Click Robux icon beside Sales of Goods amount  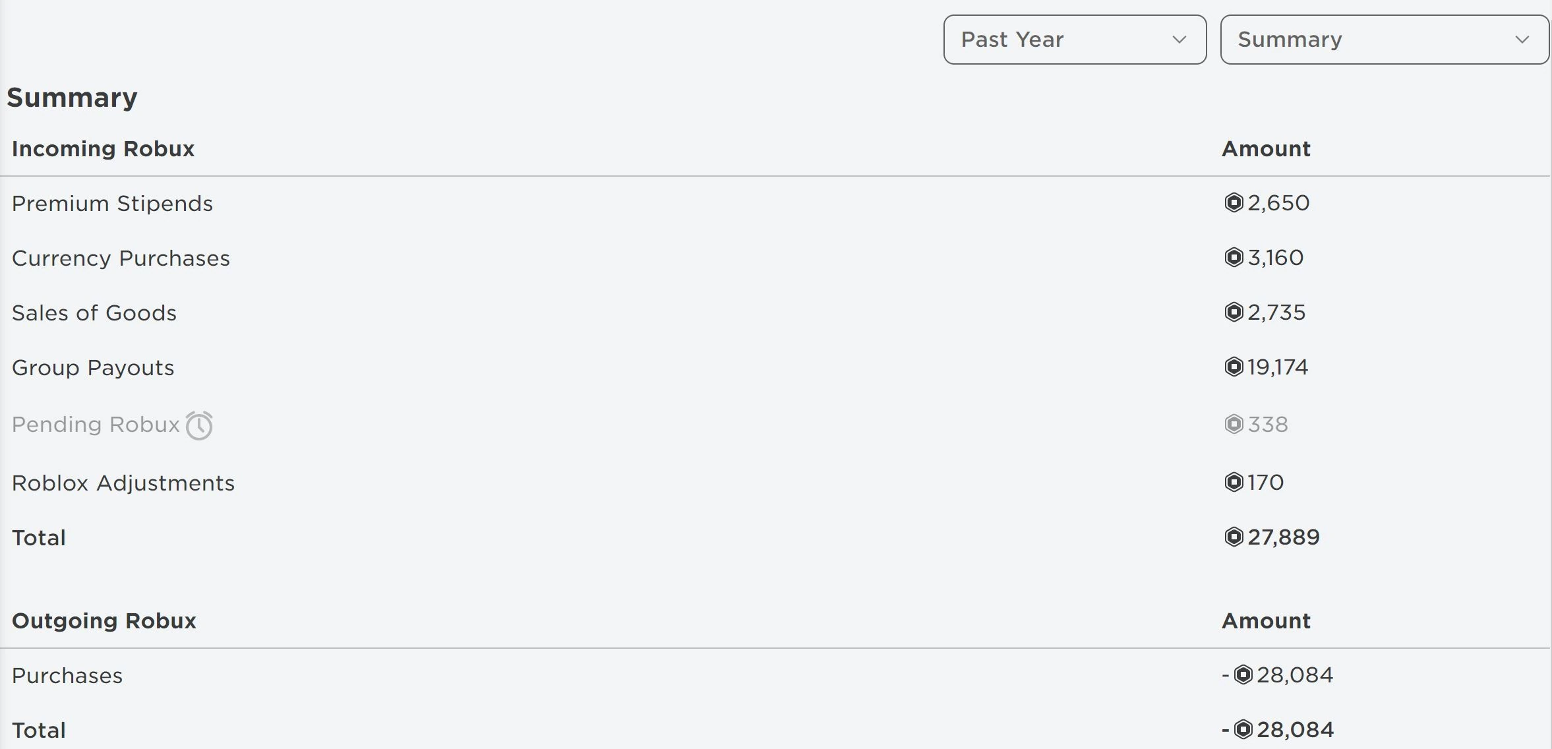1234,312
